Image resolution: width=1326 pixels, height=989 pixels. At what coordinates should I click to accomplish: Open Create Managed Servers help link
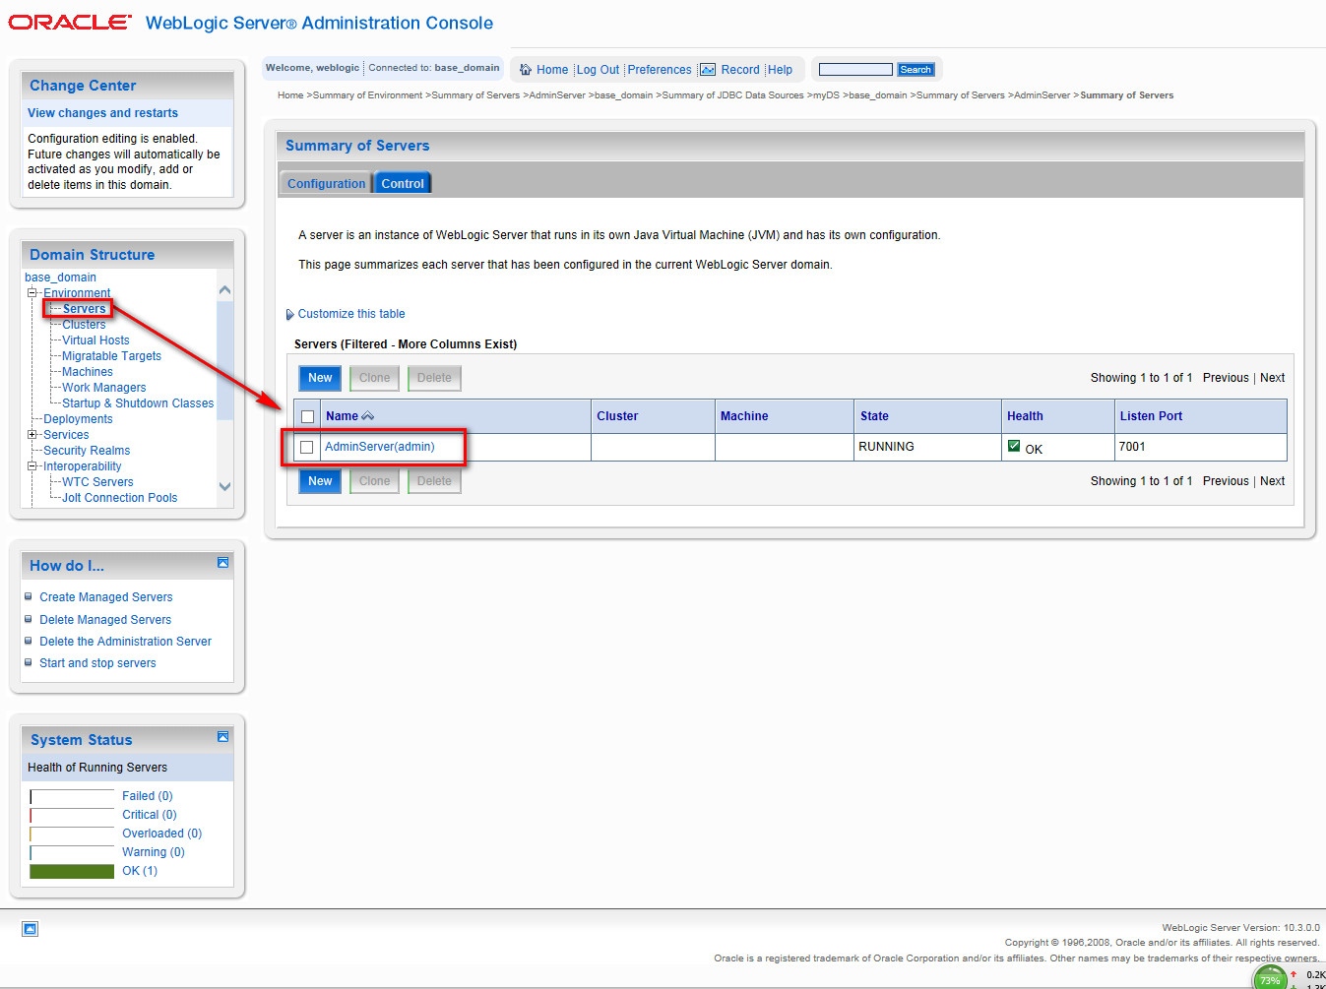[106, 597]
